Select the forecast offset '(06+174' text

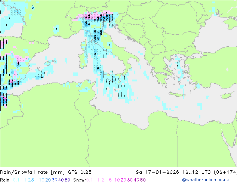pos(225,172)
